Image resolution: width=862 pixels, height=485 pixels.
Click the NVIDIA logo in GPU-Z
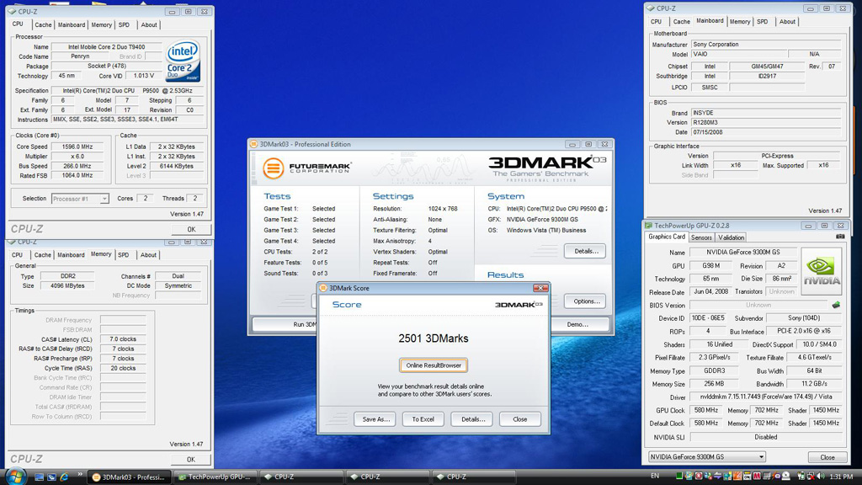tap(822, 271)
